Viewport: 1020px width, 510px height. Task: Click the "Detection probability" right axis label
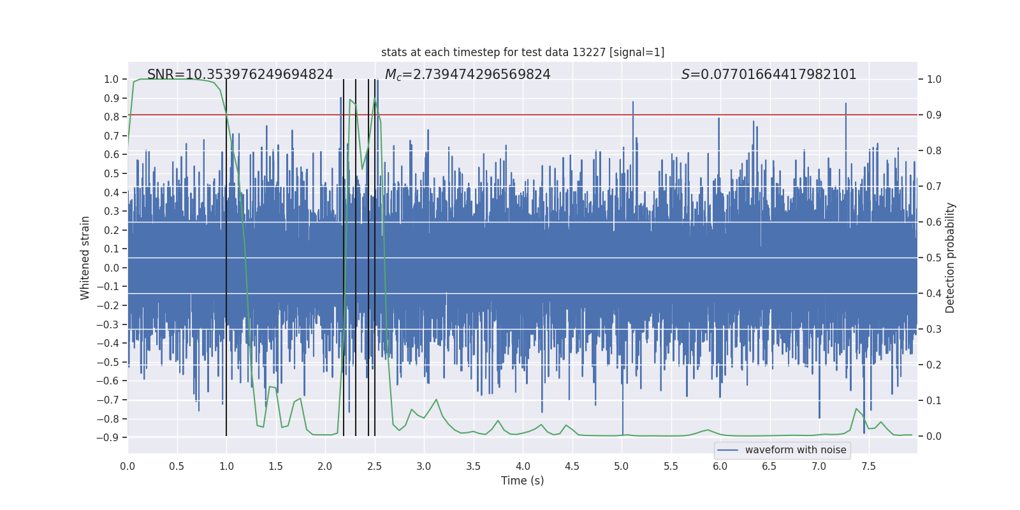click(950, 258)
